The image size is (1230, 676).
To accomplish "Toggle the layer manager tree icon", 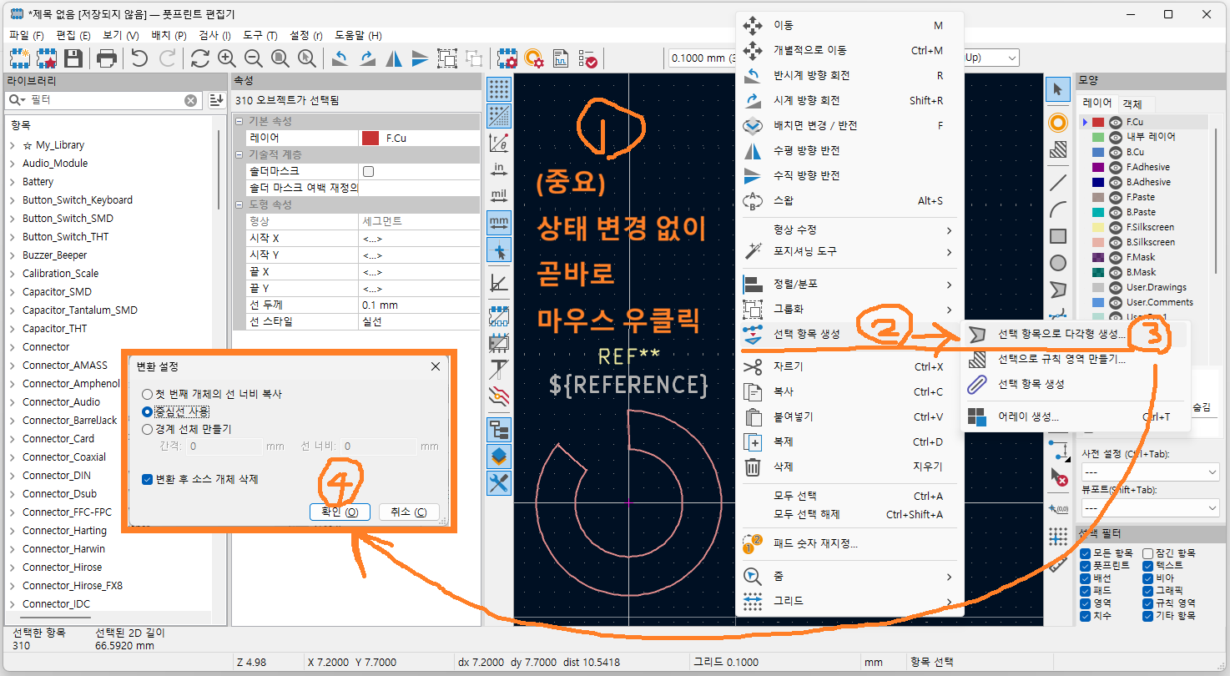I will (x=499, y=430).
